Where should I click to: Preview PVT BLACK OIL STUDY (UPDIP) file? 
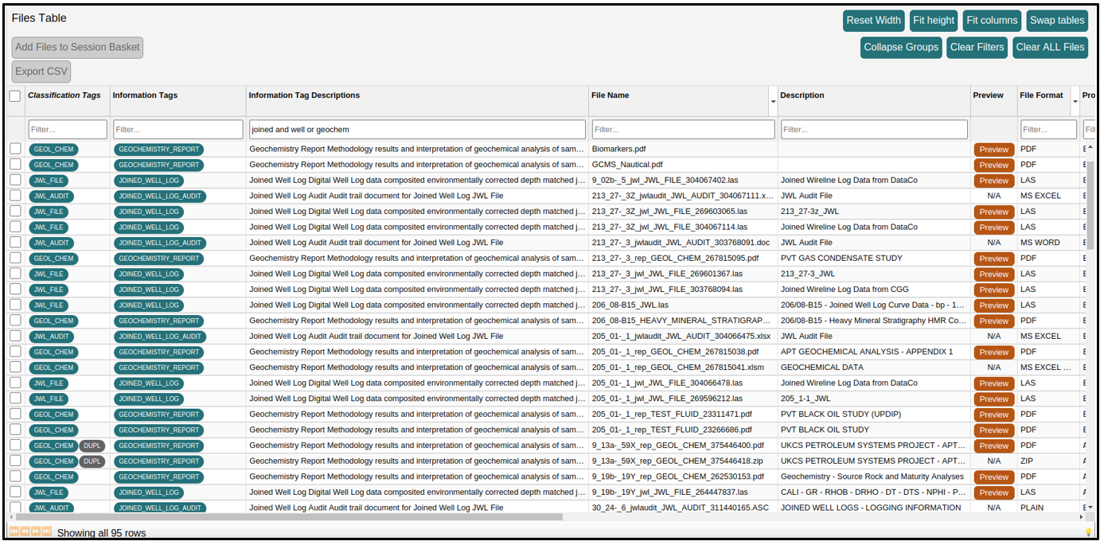point(993,415)
